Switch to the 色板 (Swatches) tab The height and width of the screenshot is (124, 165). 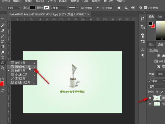point(160,17)
